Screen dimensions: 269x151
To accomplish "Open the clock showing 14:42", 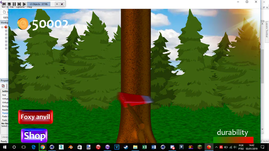I will click(252, 146).
